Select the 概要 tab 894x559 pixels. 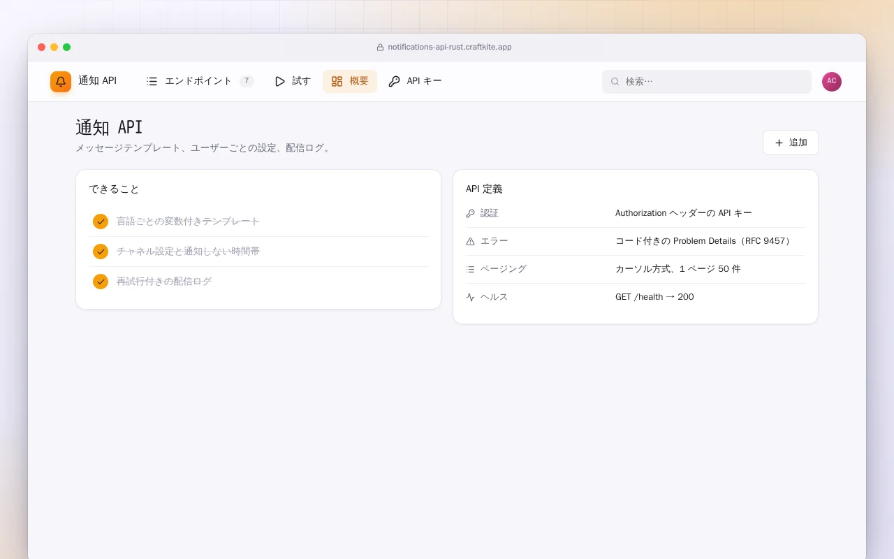[350, 81]
